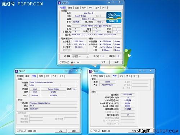Click 认证 button in the top CPU-Z window
The height and width of the screenshot is (135, 180).
[x=103, y=62]
